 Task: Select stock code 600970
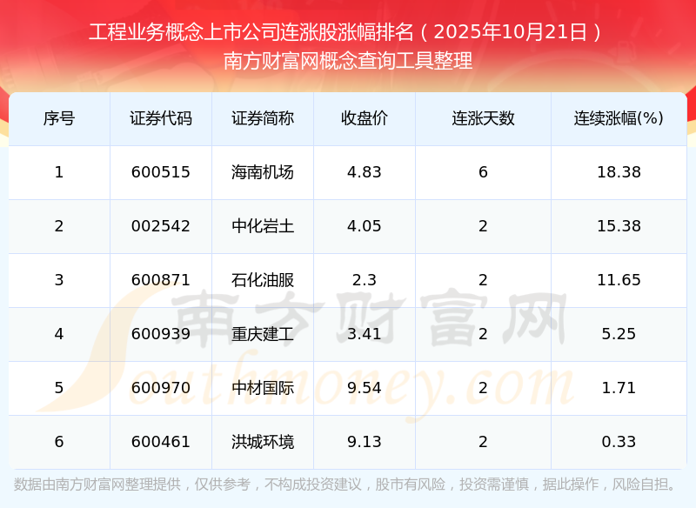[x=161, y=388]
